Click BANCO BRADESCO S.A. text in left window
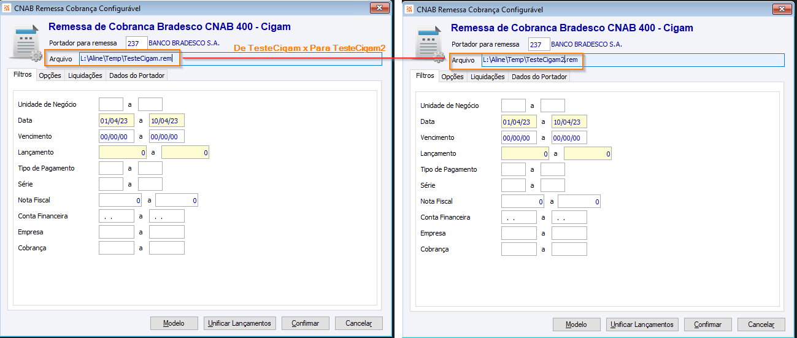This screenshot has width=797, height=338. click(x=184, y=44)
